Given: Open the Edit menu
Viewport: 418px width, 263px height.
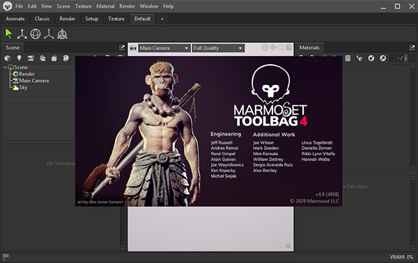Looking at the screenshot, I should pos(32,6).
